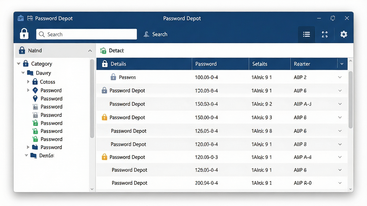
Task: Expand the chevron on the AUP 2 row
Action: tap(340, 77)
